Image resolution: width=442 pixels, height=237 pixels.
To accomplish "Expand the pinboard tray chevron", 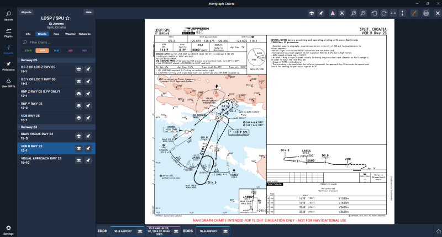I will tap(438, 231).
